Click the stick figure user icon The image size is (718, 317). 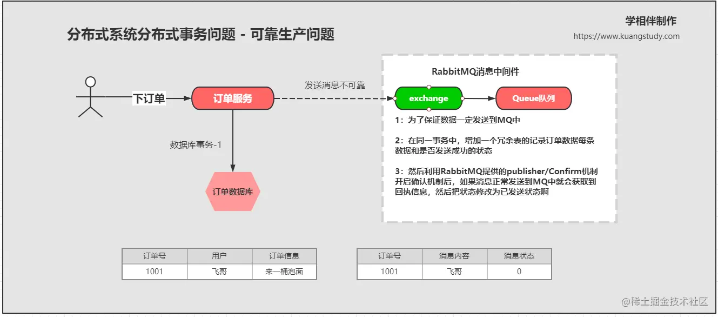90,97
